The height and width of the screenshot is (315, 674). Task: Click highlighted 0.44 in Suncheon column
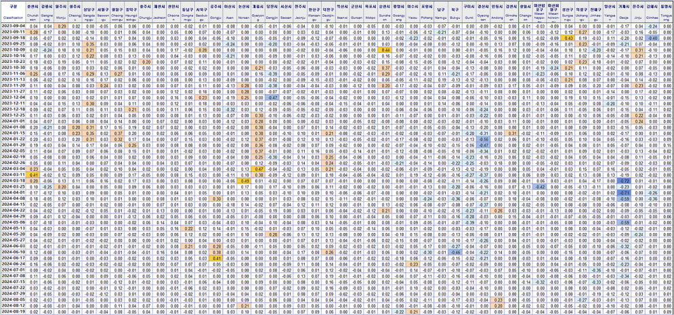(x=385, y=50)
